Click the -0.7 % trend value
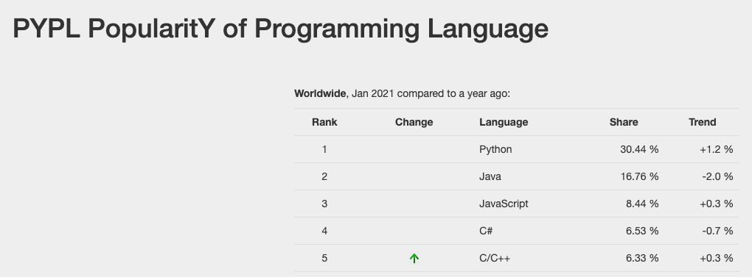Viewport: 752px width, 277px height. click(717, 231)
